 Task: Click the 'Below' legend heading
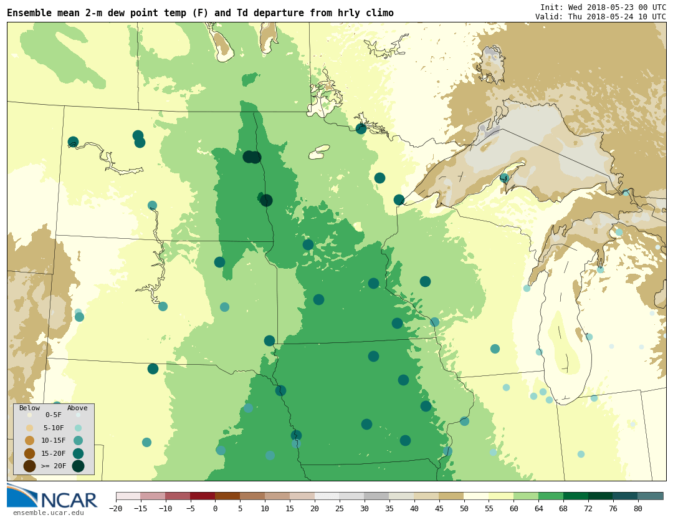click(x=30, y=408)
